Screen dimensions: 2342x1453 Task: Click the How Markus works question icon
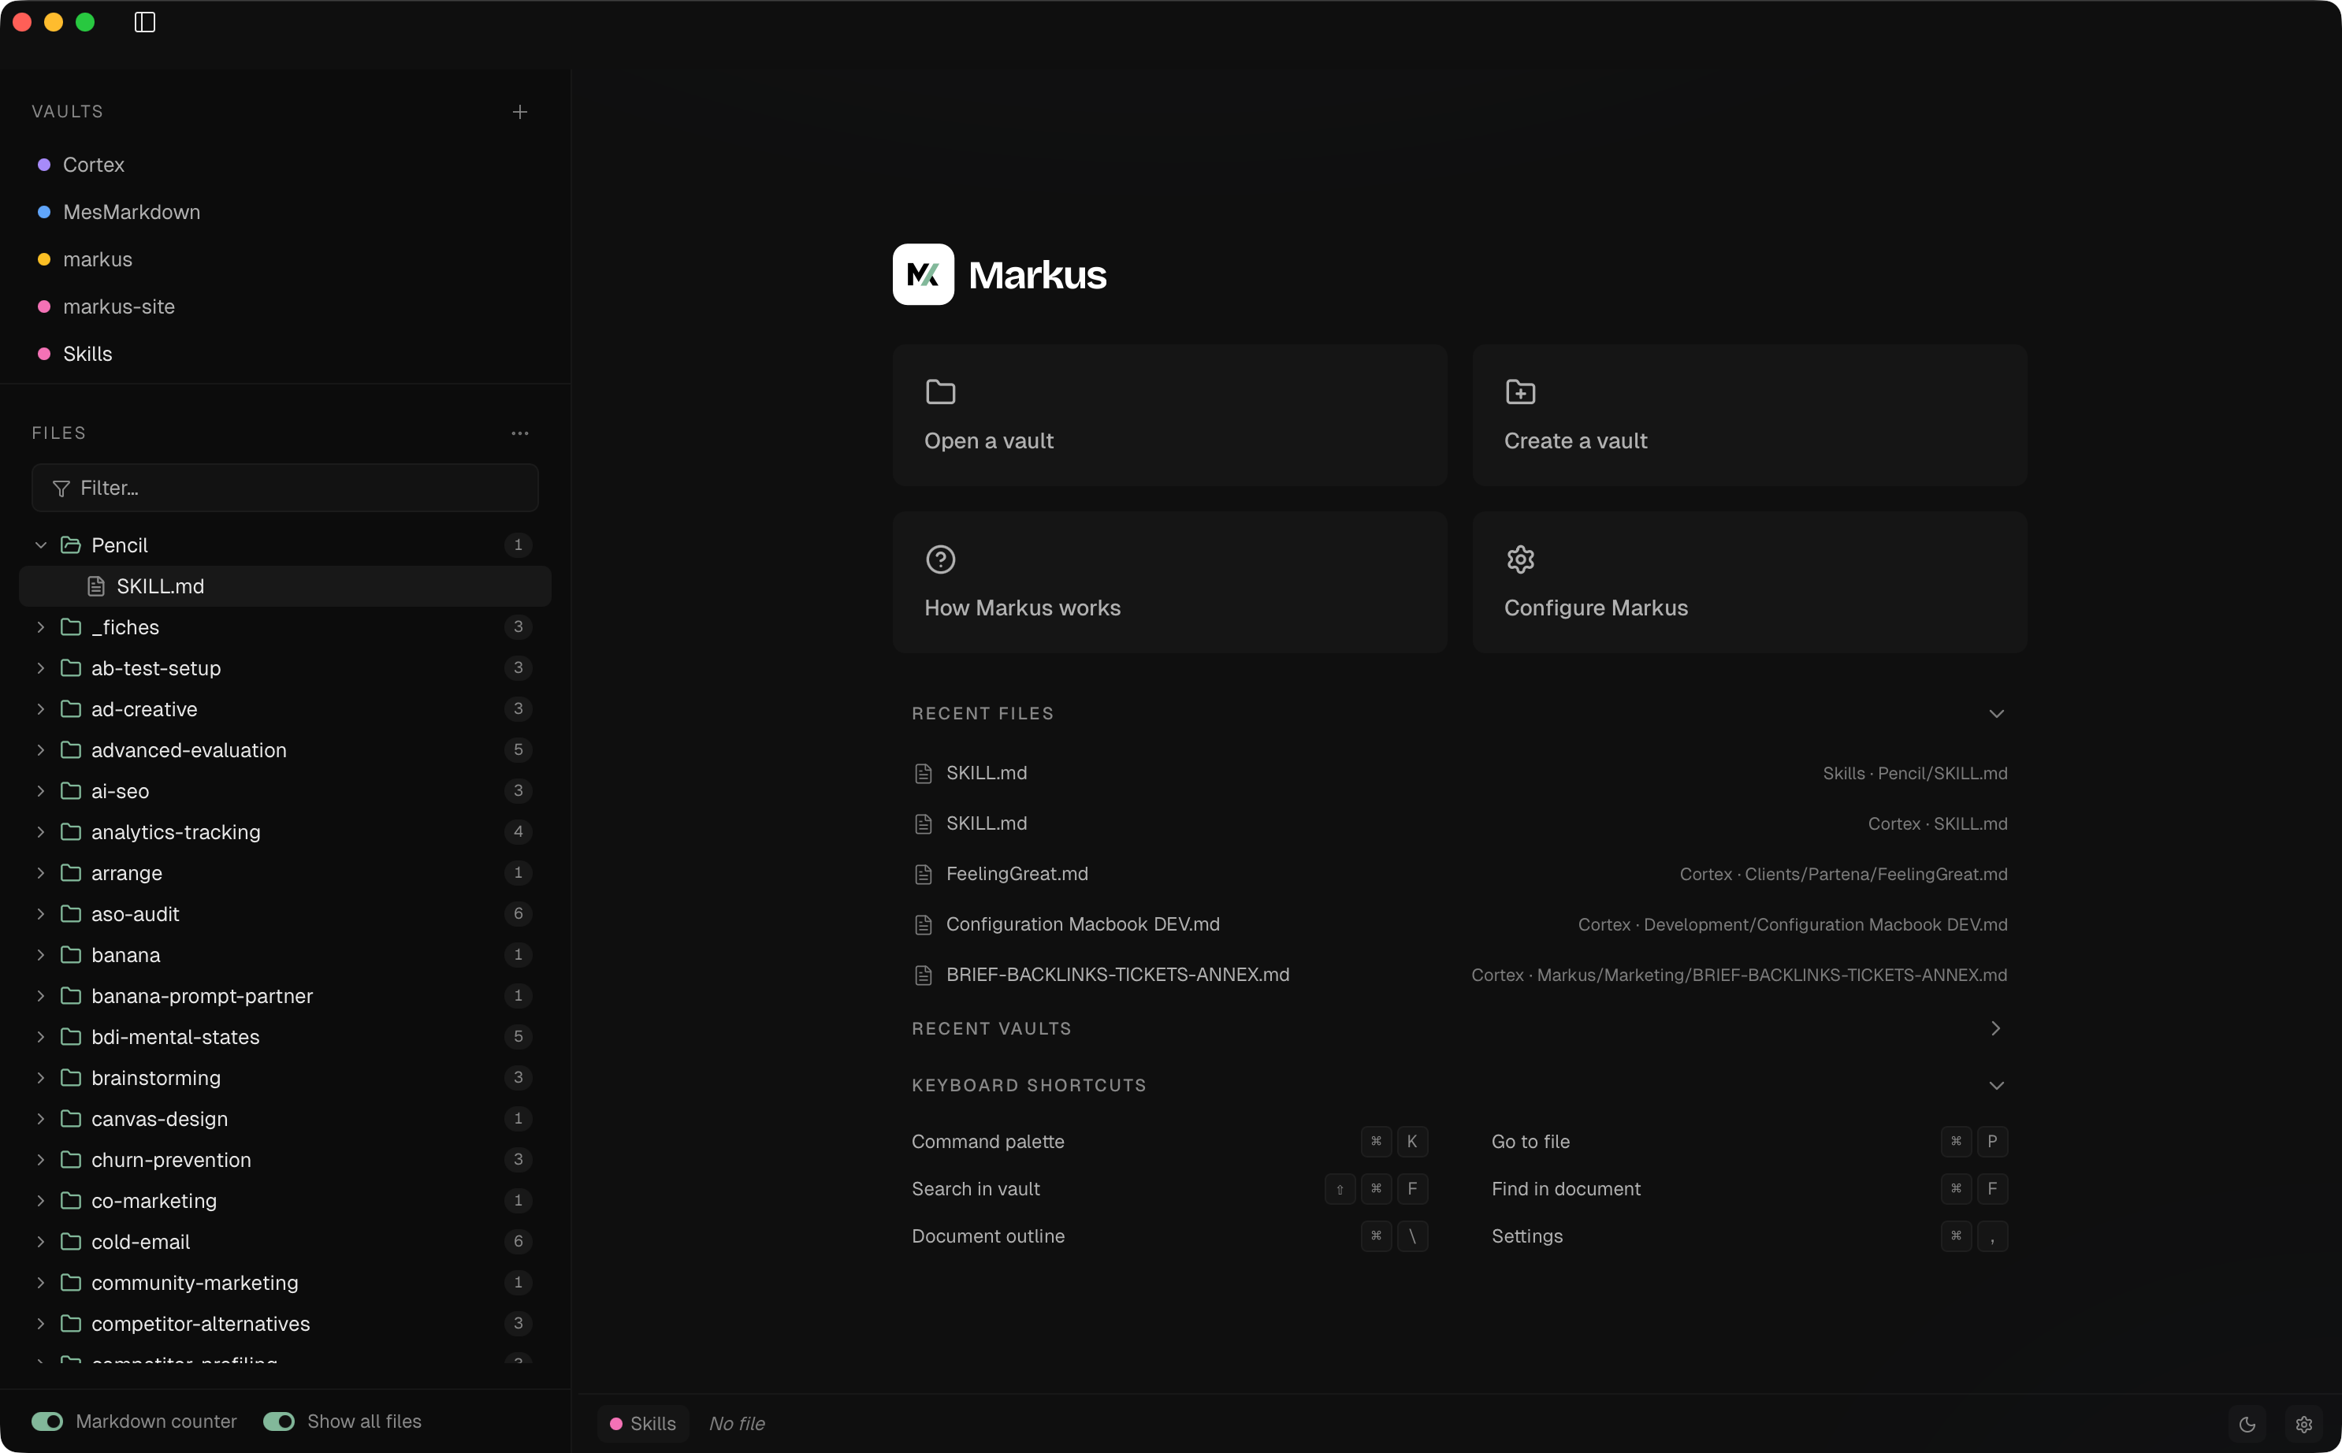941,559
